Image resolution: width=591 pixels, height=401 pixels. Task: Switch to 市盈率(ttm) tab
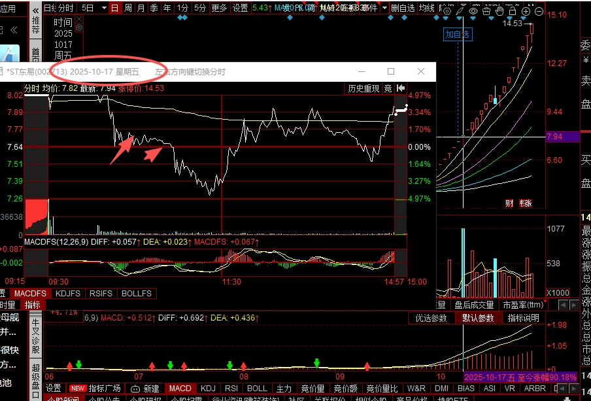pos(523,305)
